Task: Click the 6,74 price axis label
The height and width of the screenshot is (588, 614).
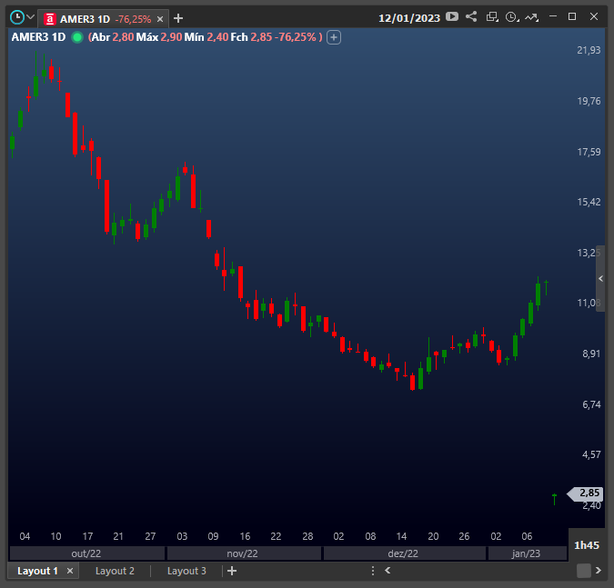Action: [591, 404]
